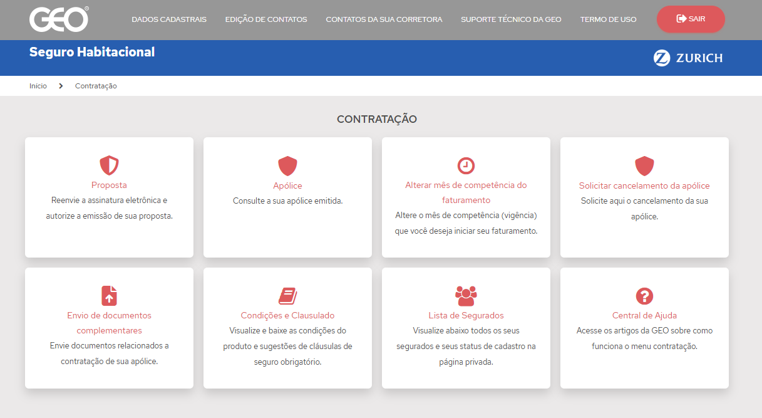The height and width of the screenshot is (418, 762).
Task: Click the question mark icon for Central de Ajuda
Action: (644, 296)
